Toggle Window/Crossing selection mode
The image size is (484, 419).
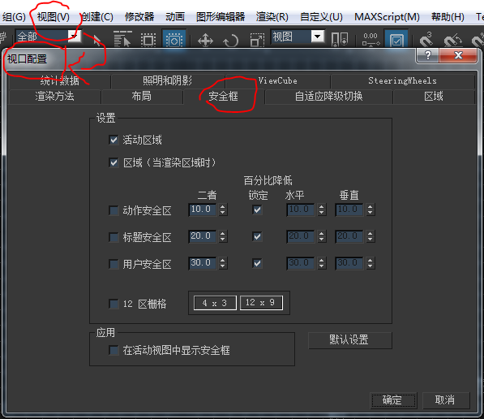tap(173, 39)
